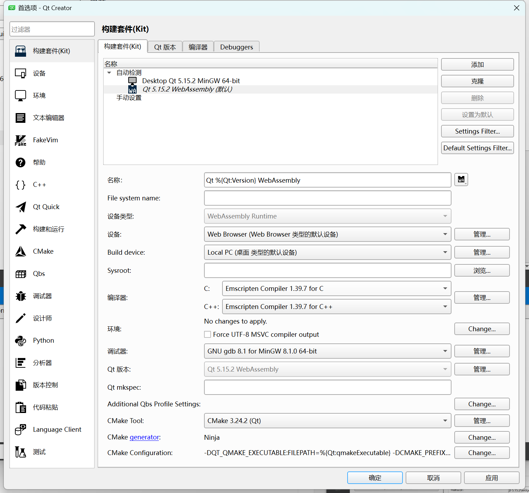Select the Qbs icon in sidebar
Image resolution: width=529 pixels, height=493 pixels.
point(21,274)
